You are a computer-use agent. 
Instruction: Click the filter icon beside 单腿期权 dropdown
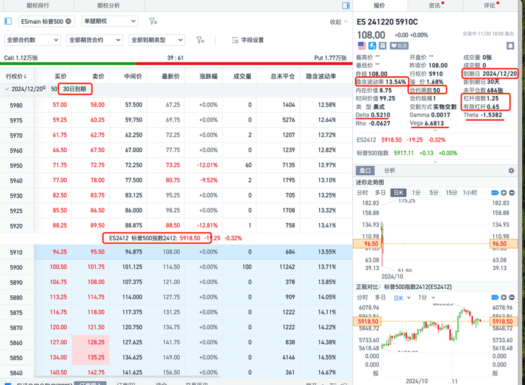(x=153, y=21)
